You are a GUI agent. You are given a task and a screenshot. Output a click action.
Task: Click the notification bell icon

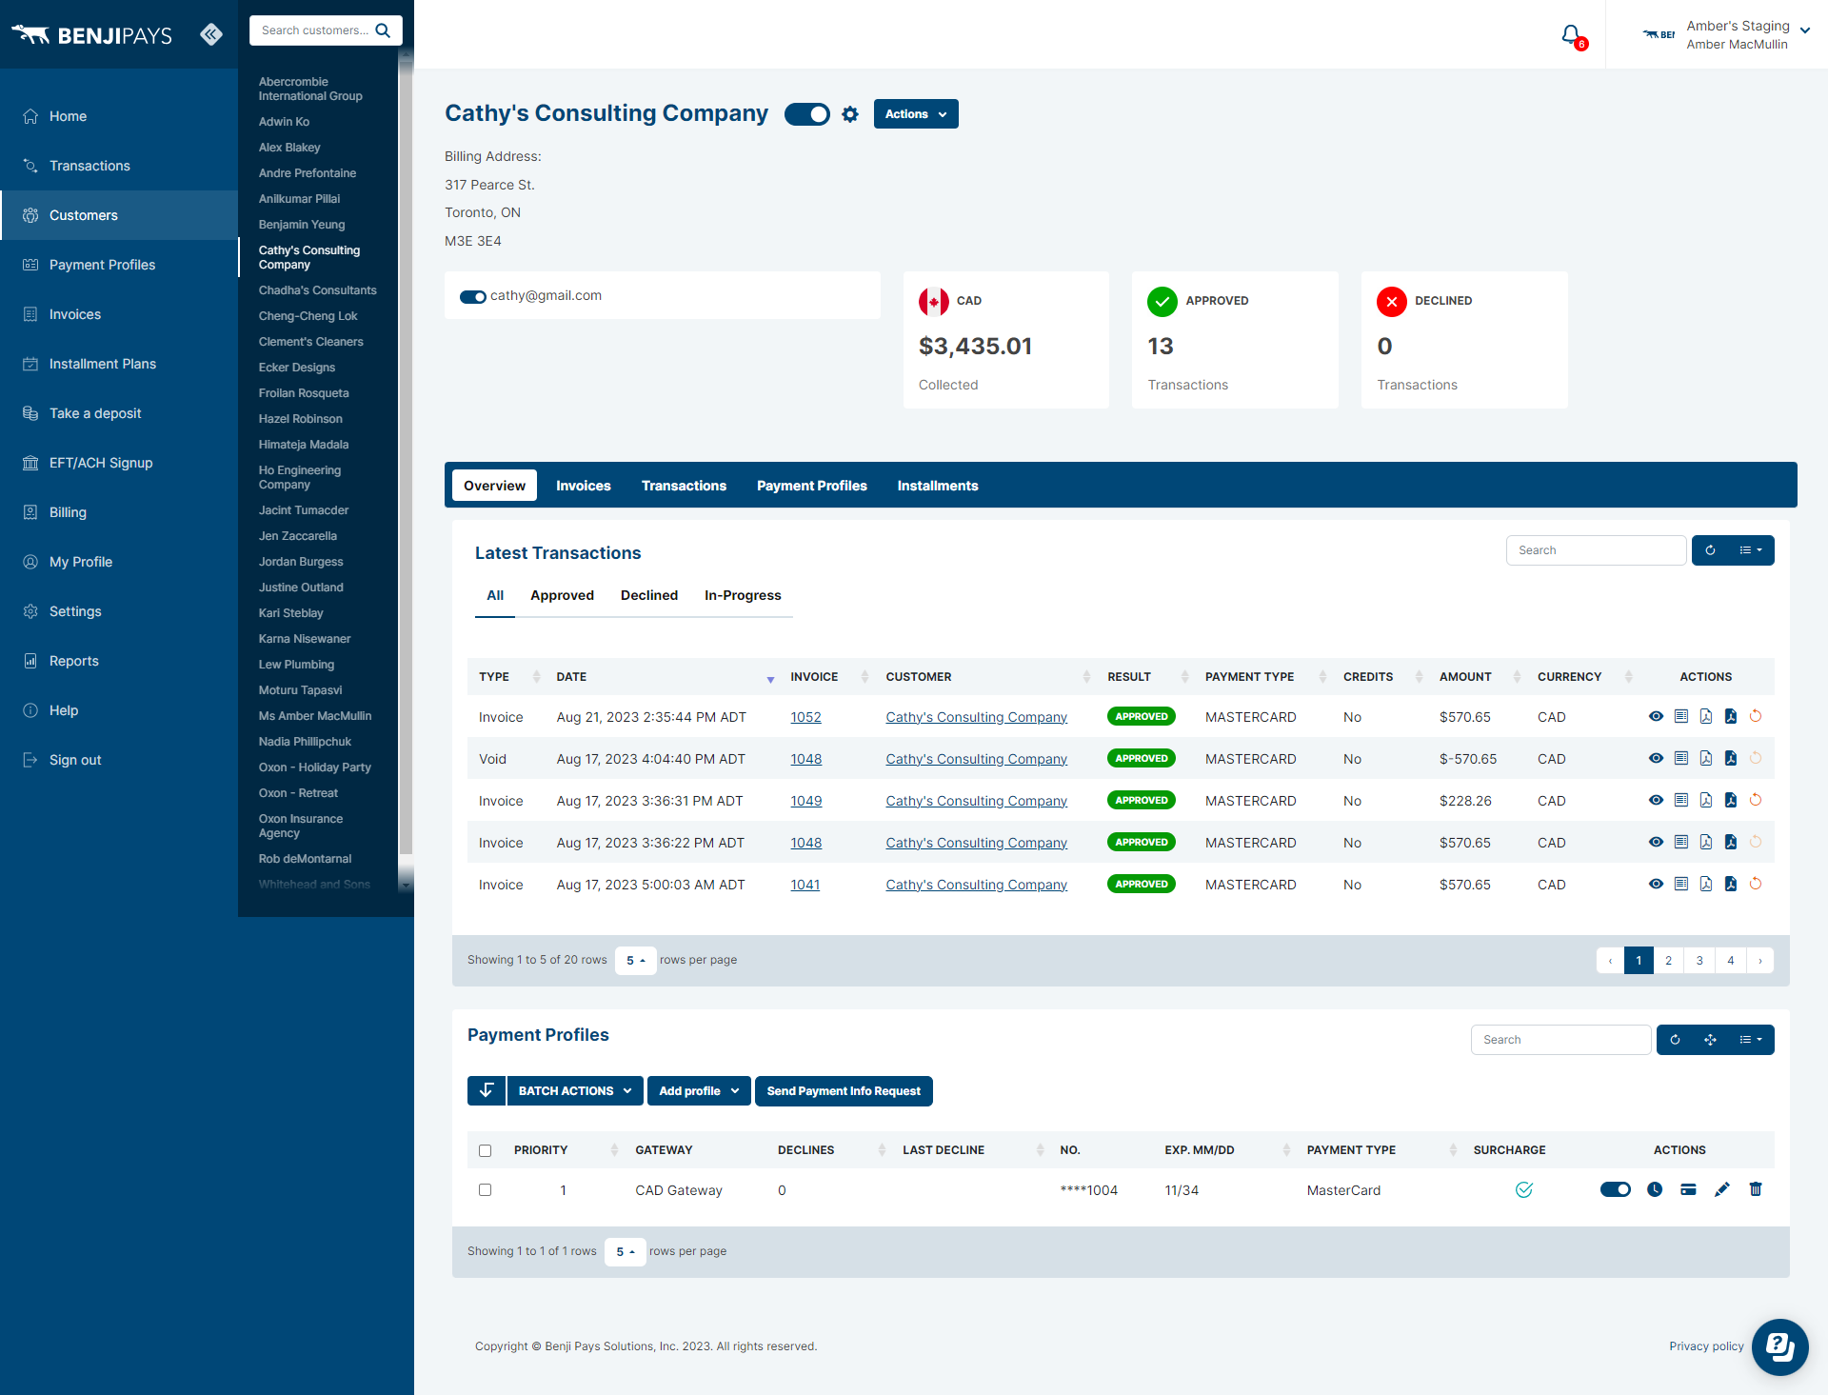pos(1571,35)
